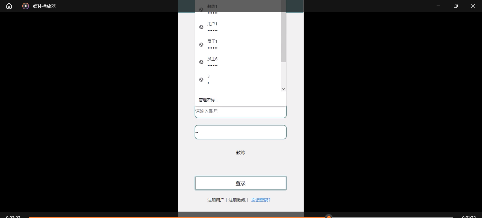Select the saved credential 员工1

click(238, 45)
